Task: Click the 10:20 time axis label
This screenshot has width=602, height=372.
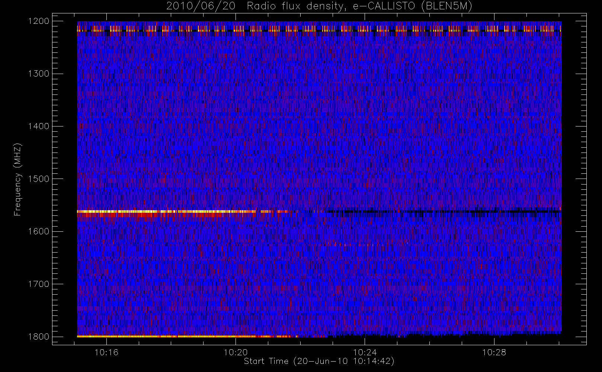Action: pyautogui.click(x=236, y=352)
